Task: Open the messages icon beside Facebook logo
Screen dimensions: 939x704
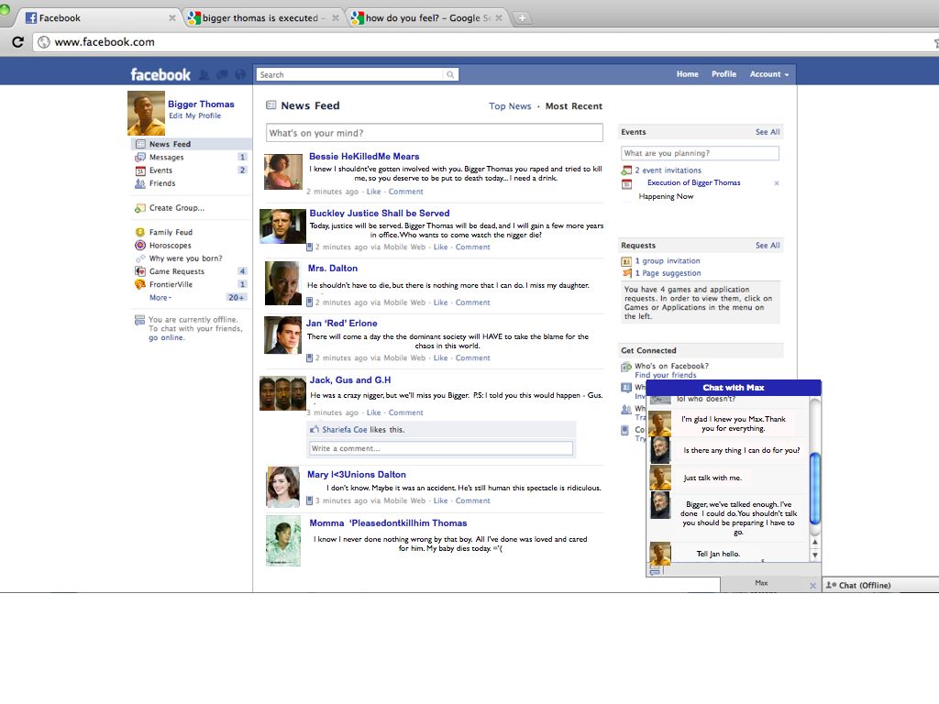Action: point(221,74)
